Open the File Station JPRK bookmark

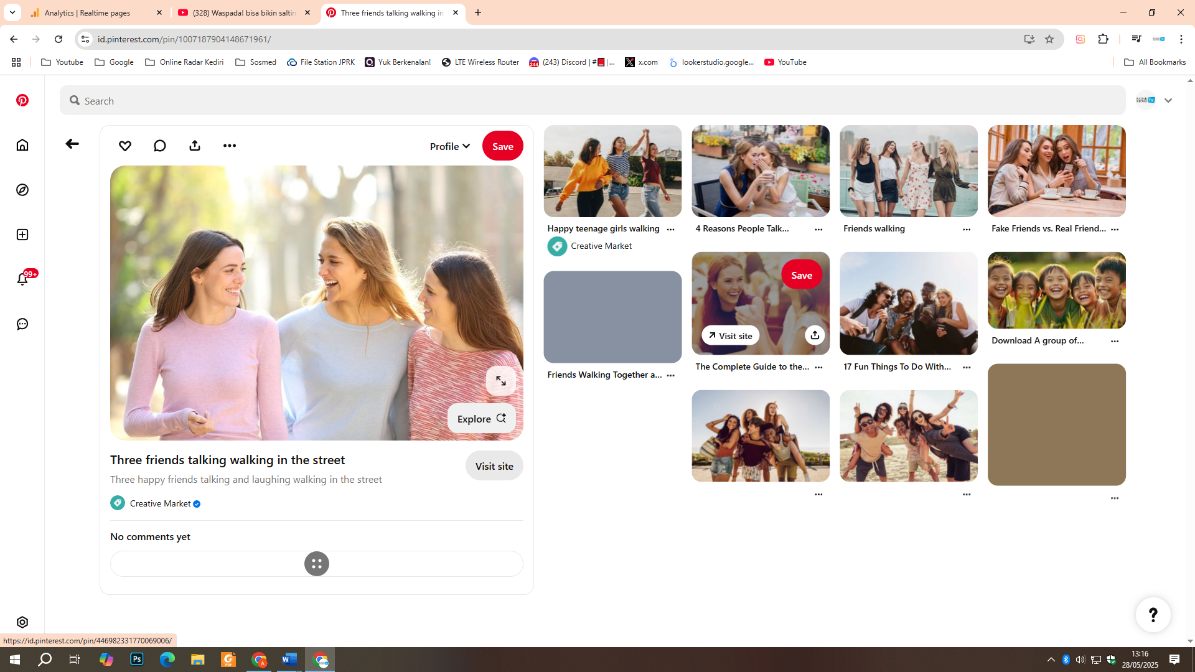(x=321, y=62)
